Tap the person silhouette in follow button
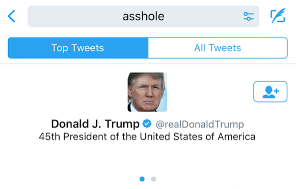This screenshot has width=296, height=189. click(269, 92)
